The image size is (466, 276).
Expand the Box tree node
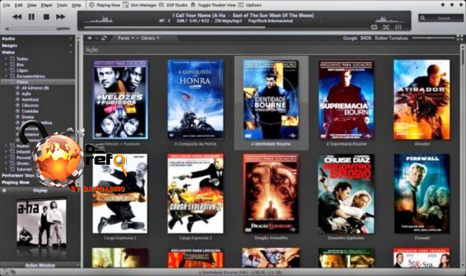pyautogui.click(x=6, y=64)
